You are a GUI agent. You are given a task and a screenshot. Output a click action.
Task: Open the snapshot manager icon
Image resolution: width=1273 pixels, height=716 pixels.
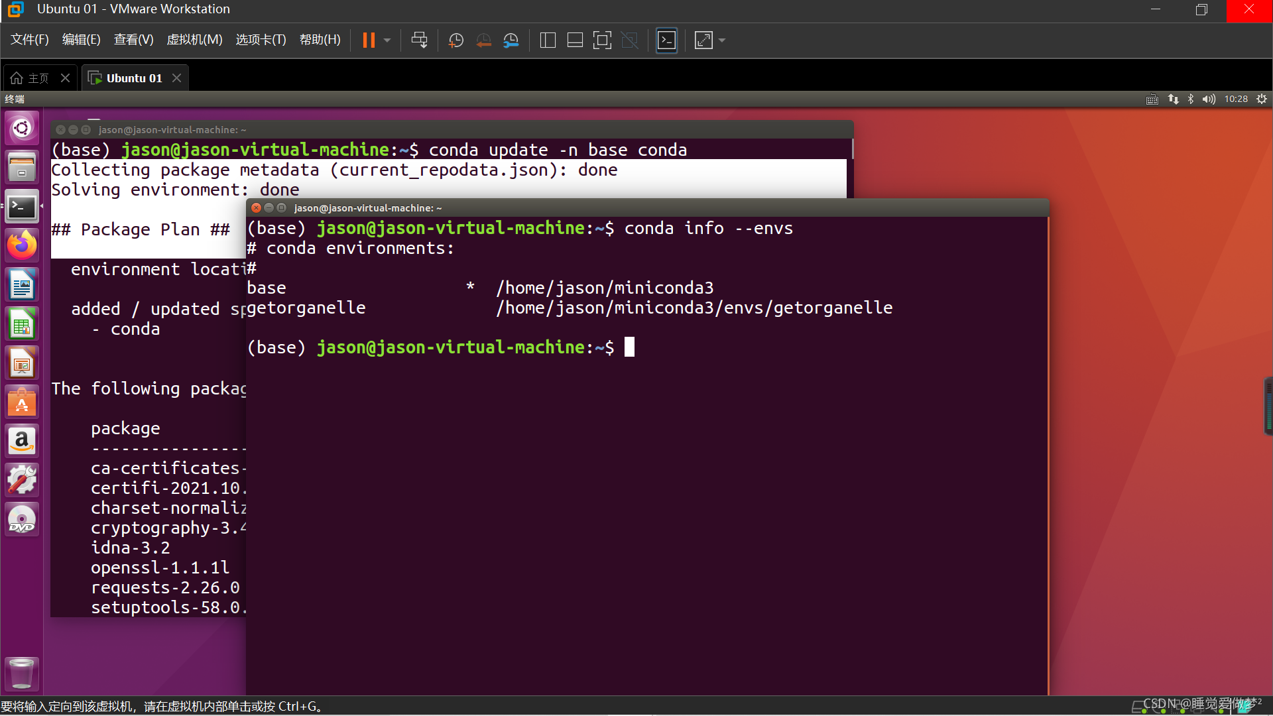pos(511,40)
